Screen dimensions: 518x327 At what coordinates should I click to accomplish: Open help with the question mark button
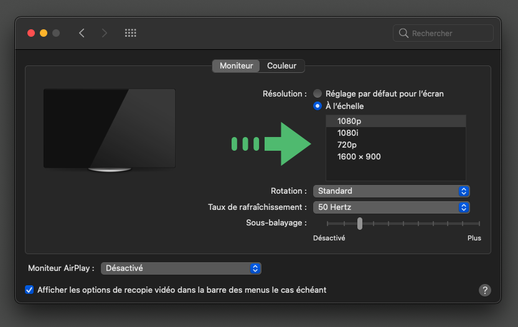click(x=484, y=290)
